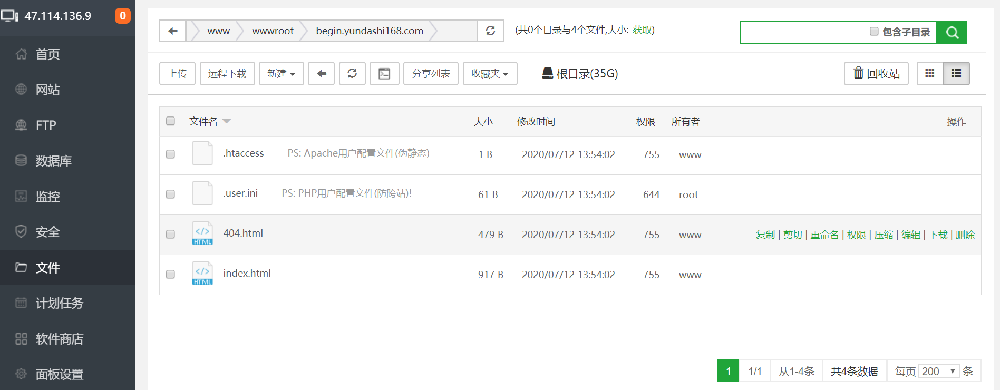This screenshot has width=1000, height=390.
Task: Click 下载 for 404.html
Action: pos(938,235)
